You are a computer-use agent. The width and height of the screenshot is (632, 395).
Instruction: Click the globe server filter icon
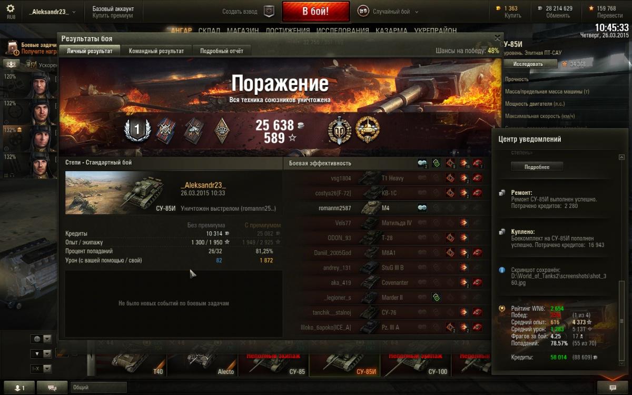coord(36,339)
